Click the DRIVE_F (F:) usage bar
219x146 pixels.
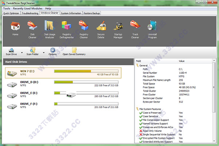(86, 104)
